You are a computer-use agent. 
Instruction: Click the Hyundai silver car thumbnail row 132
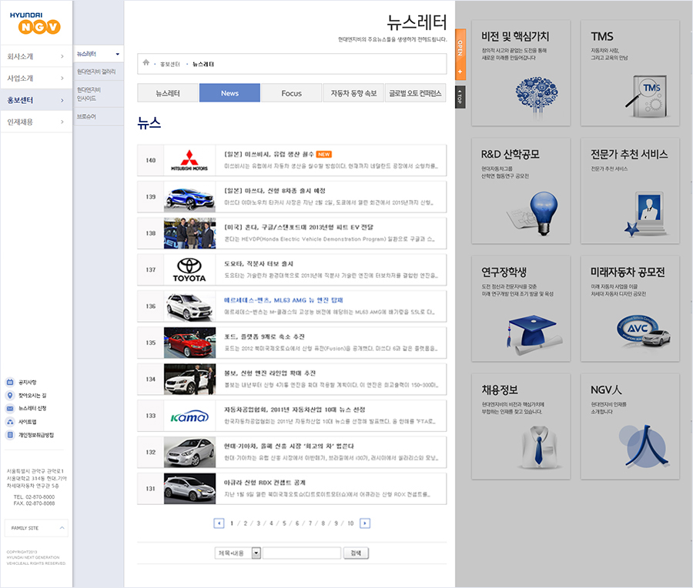click(x=189, y=453)
